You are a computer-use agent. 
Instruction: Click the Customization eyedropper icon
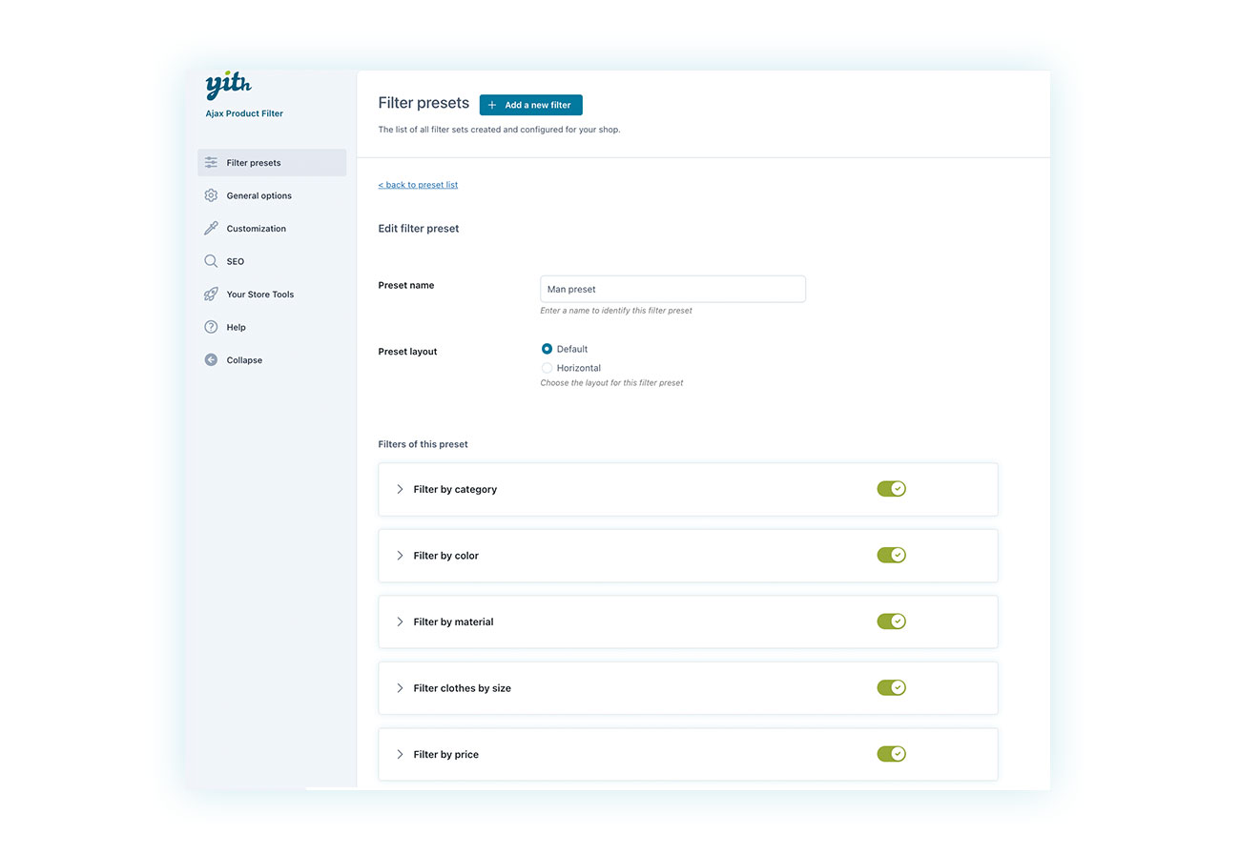pyautogui.click(x=211, y=229)
